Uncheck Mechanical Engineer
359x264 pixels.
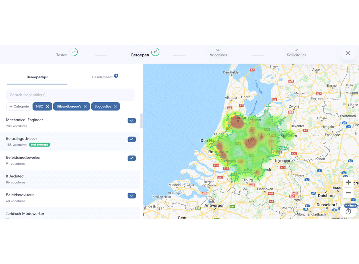coord(132,121)
